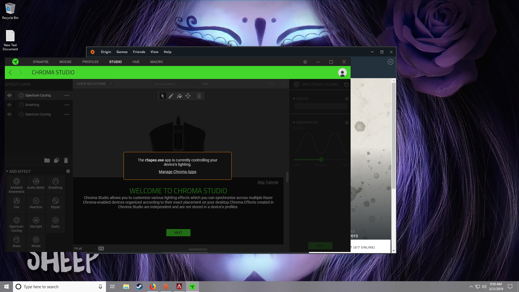
Task: Open the Hue tab
Action: [136, 62]
